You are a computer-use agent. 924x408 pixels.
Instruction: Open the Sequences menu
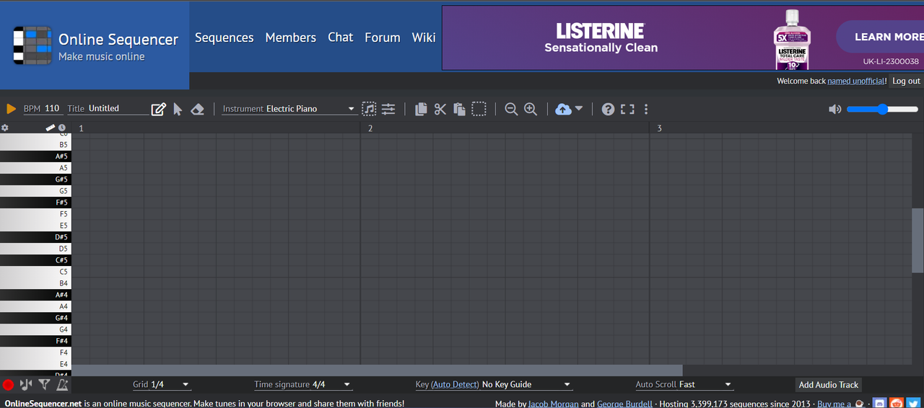tap(225, 37)
